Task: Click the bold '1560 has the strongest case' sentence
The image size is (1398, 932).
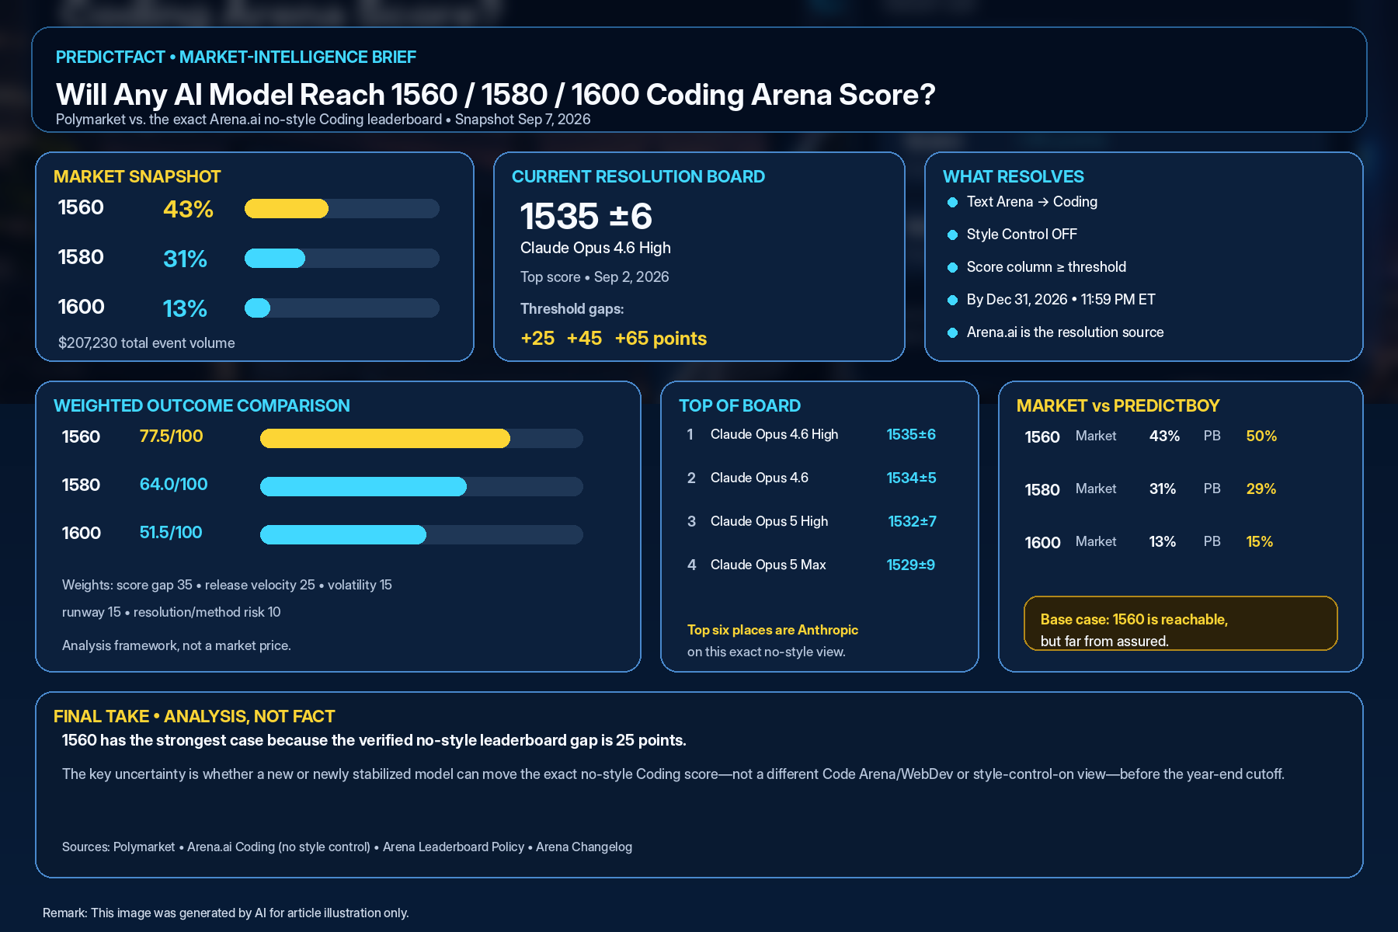Action: [x=374, y=741]
